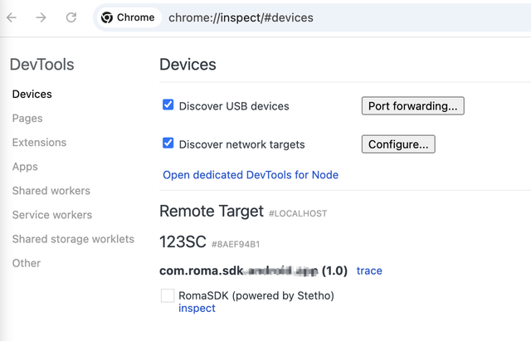Screen dimensions: 531x341
Task: Reload the page with refresh icon
Action: tap(71, 17)
